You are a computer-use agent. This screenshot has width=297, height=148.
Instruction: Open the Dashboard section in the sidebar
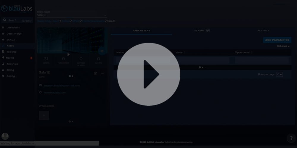(x=13, y=28)
